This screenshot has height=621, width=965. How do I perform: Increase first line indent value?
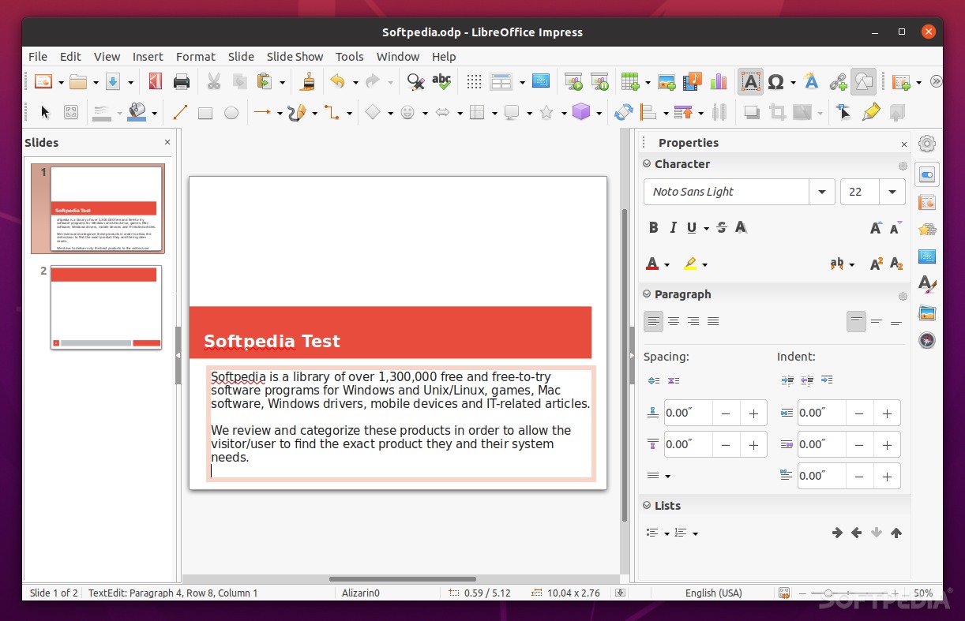887,476
